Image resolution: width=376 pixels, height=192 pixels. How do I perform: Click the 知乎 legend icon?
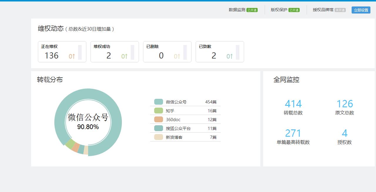pyautogui.click(x=158, y=110)
